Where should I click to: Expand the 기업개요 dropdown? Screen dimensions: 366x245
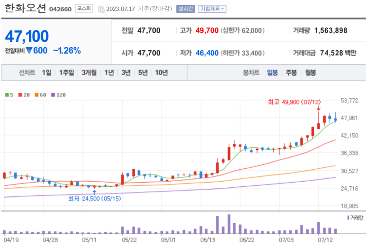212,9
